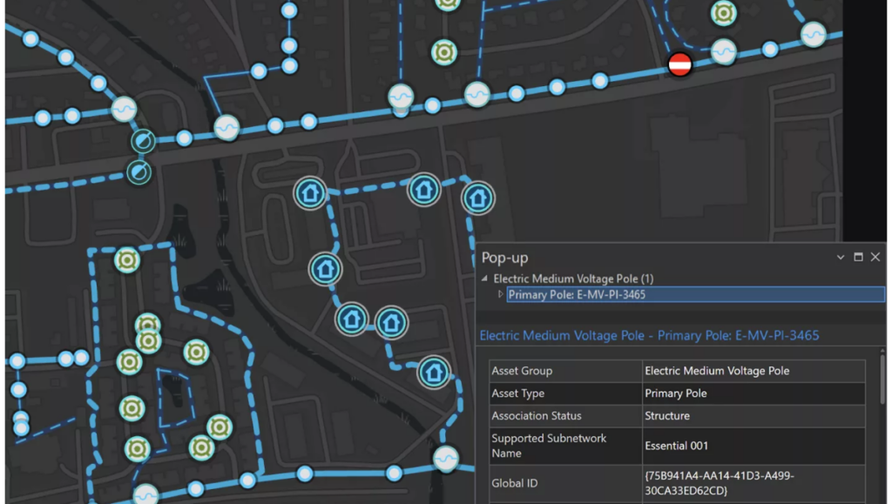Click the Pop-up attribute table vertical scrollbar

(x=882, y=379)
